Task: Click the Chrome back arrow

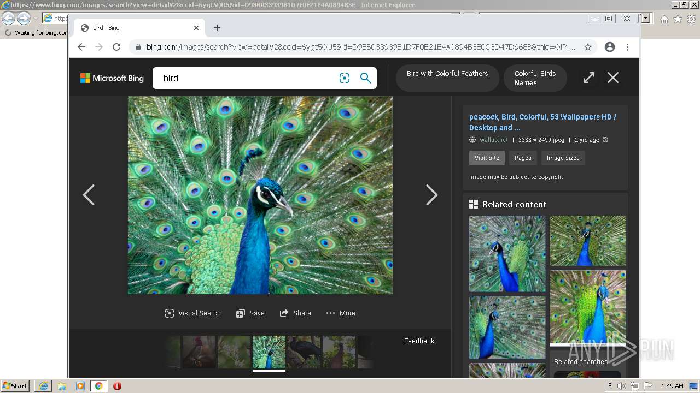Action: tap(81, 47)
